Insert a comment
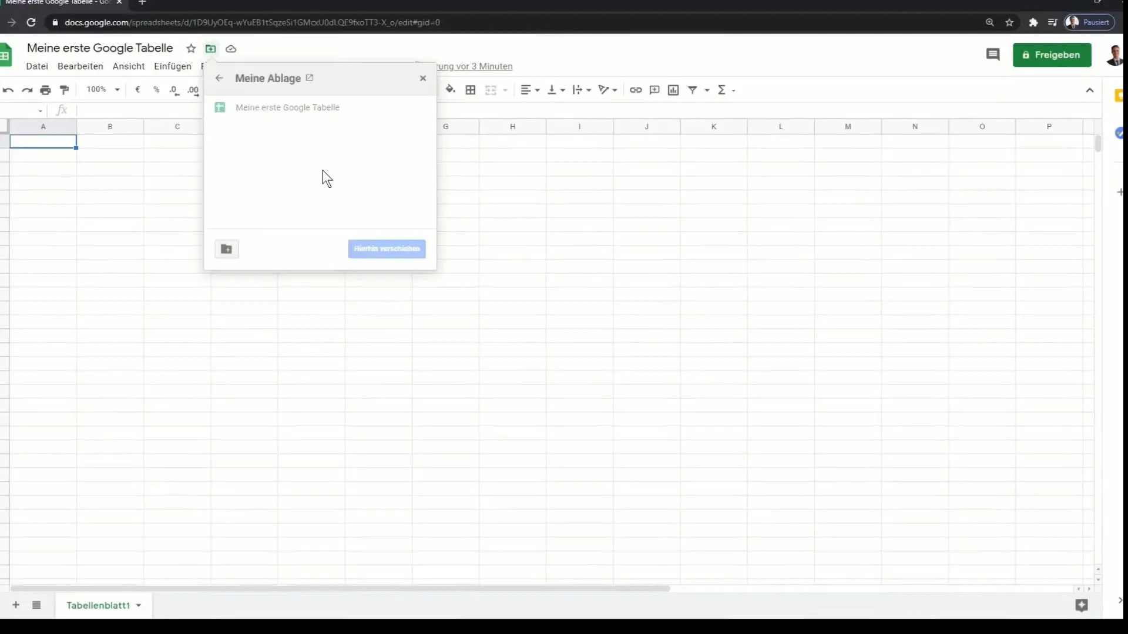Image resolution: width=1128 pixels, height=634 pixels. (654, 90)
